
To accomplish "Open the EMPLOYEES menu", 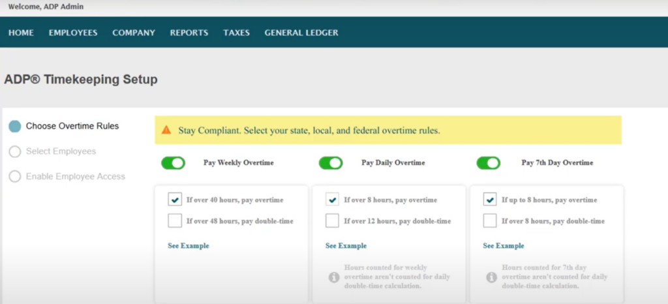I will tap(73, 33).
